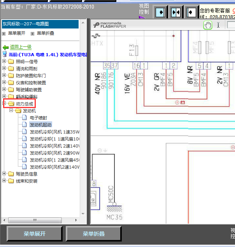
Task: Click the center-split view control button
Action: tap(176, 12)
